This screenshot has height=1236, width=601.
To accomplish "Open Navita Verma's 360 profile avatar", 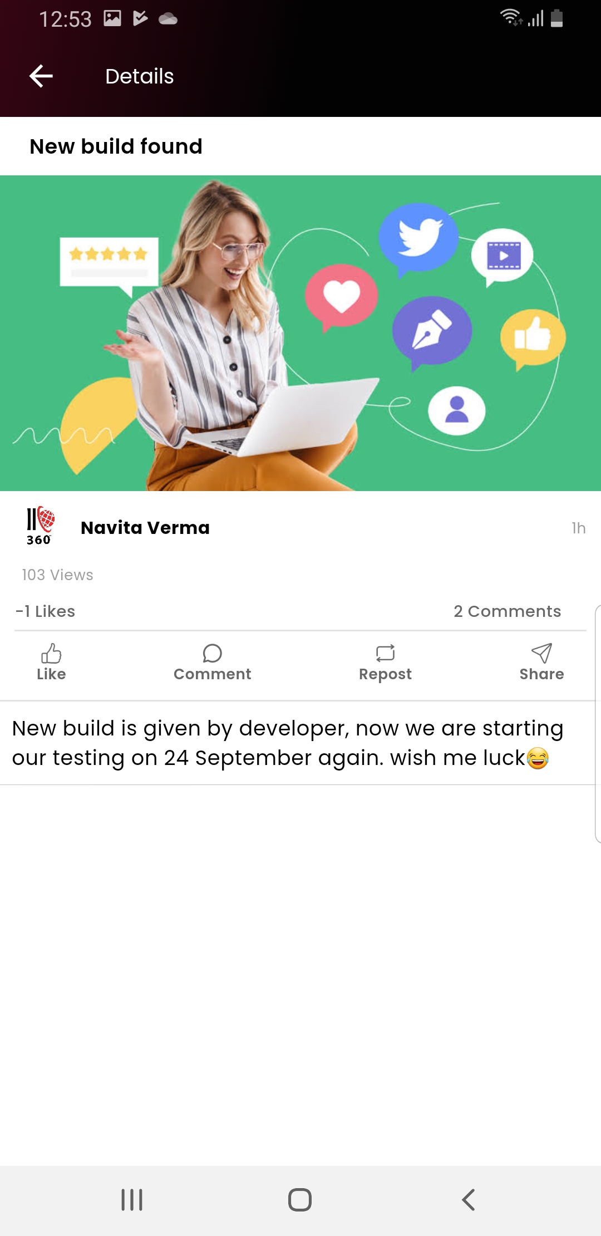I will [40, 526].
